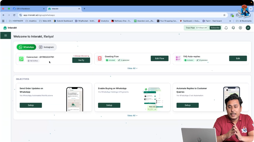This screenshot has width=254, height=142.
Task: Close the Facebook tab
Action: pyautogui.click(x=44, y=9)
